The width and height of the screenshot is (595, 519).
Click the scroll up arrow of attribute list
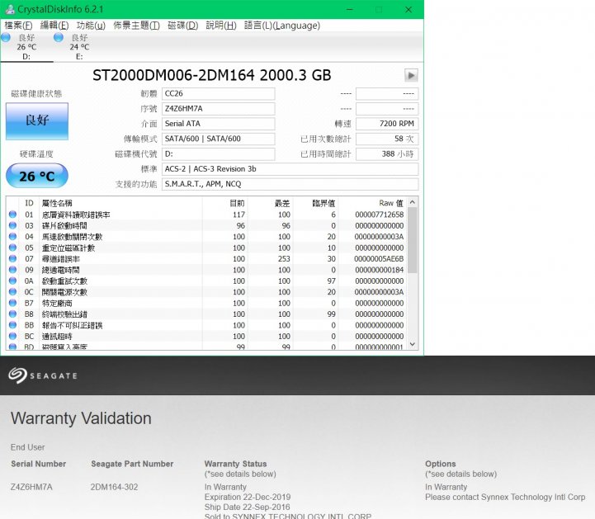tap(413, 202)
